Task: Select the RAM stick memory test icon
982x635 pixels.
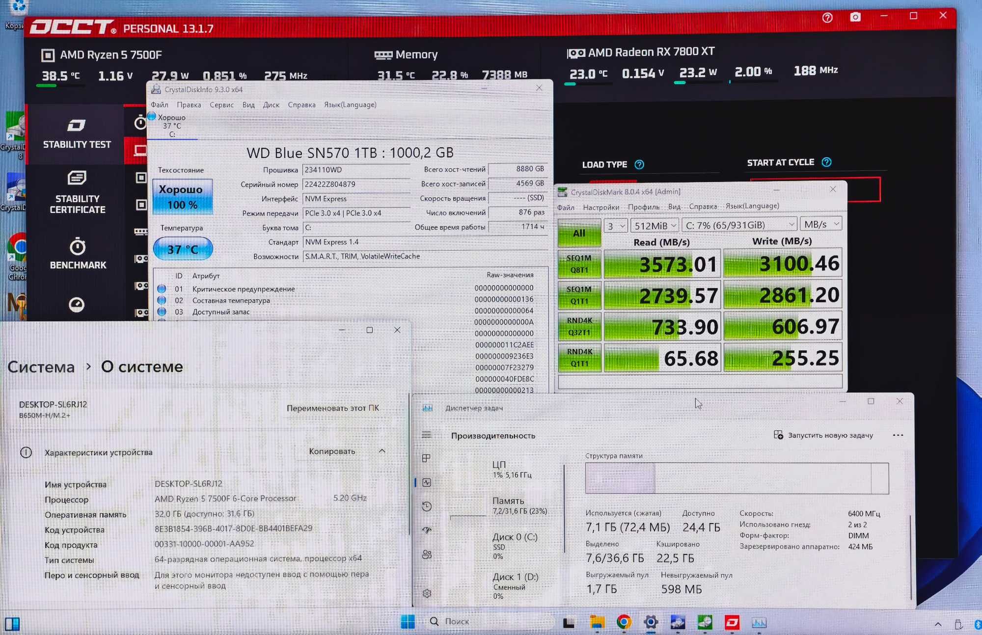Action: (141, 232)
